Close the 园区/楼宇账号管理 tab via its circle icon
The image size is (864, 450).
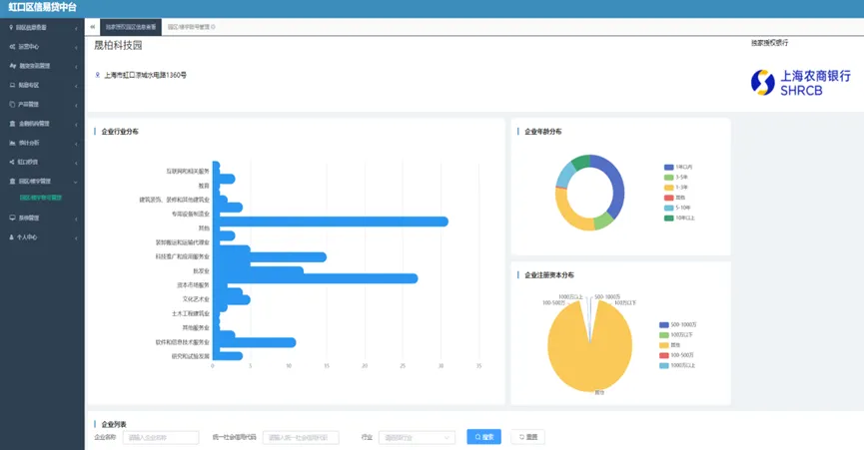213,26
